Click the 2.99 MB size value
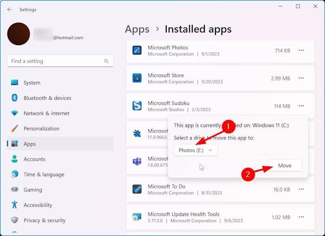 [280, 79]
